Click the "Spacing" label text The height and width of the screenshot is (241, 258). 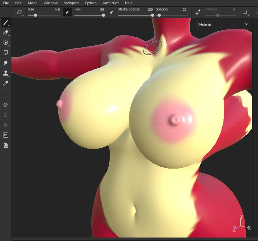point(161,9)
